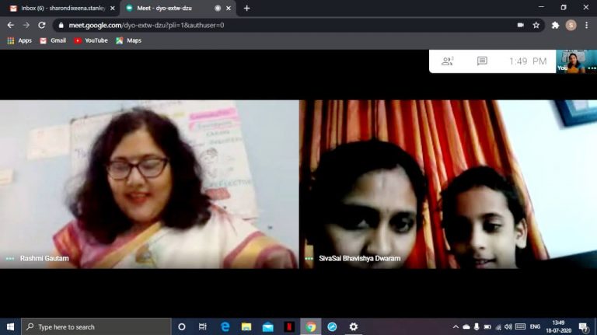Open the YouTube bookmark
The image size is (597, 335).
coord(91,40)
